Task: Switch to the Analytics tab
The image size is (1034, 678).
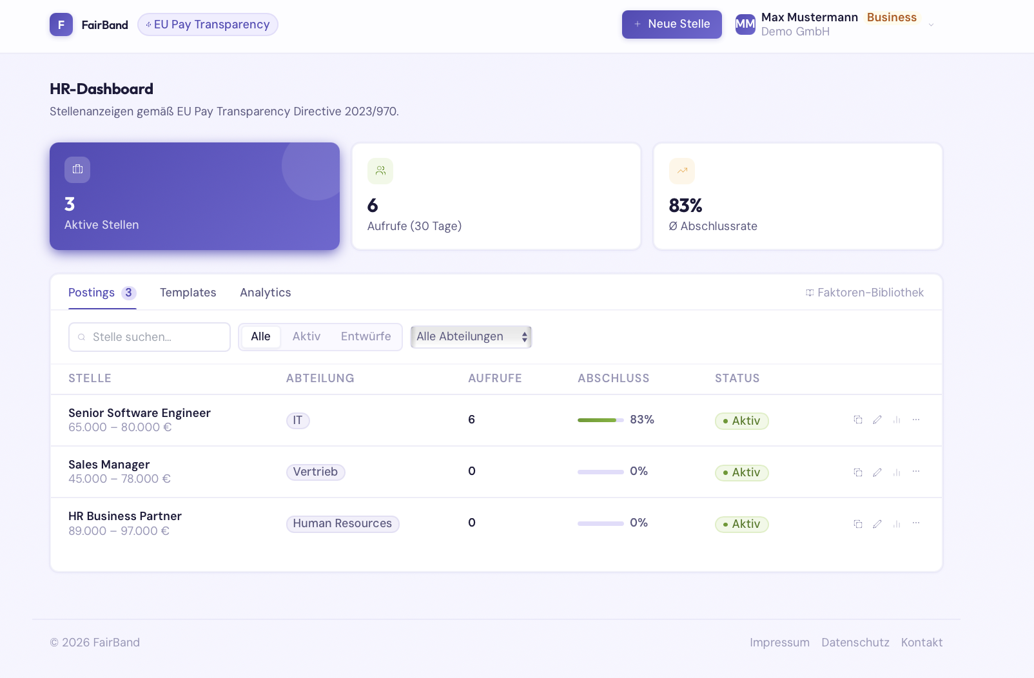Action: point(266,293)
